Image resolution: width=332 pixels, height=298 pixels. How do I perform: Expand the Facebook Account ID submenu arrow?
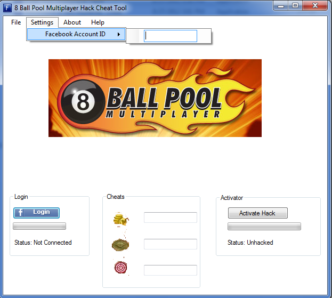[119, 34]
